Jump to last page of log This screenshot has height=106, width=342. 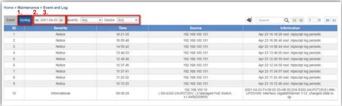click(334, 20)
